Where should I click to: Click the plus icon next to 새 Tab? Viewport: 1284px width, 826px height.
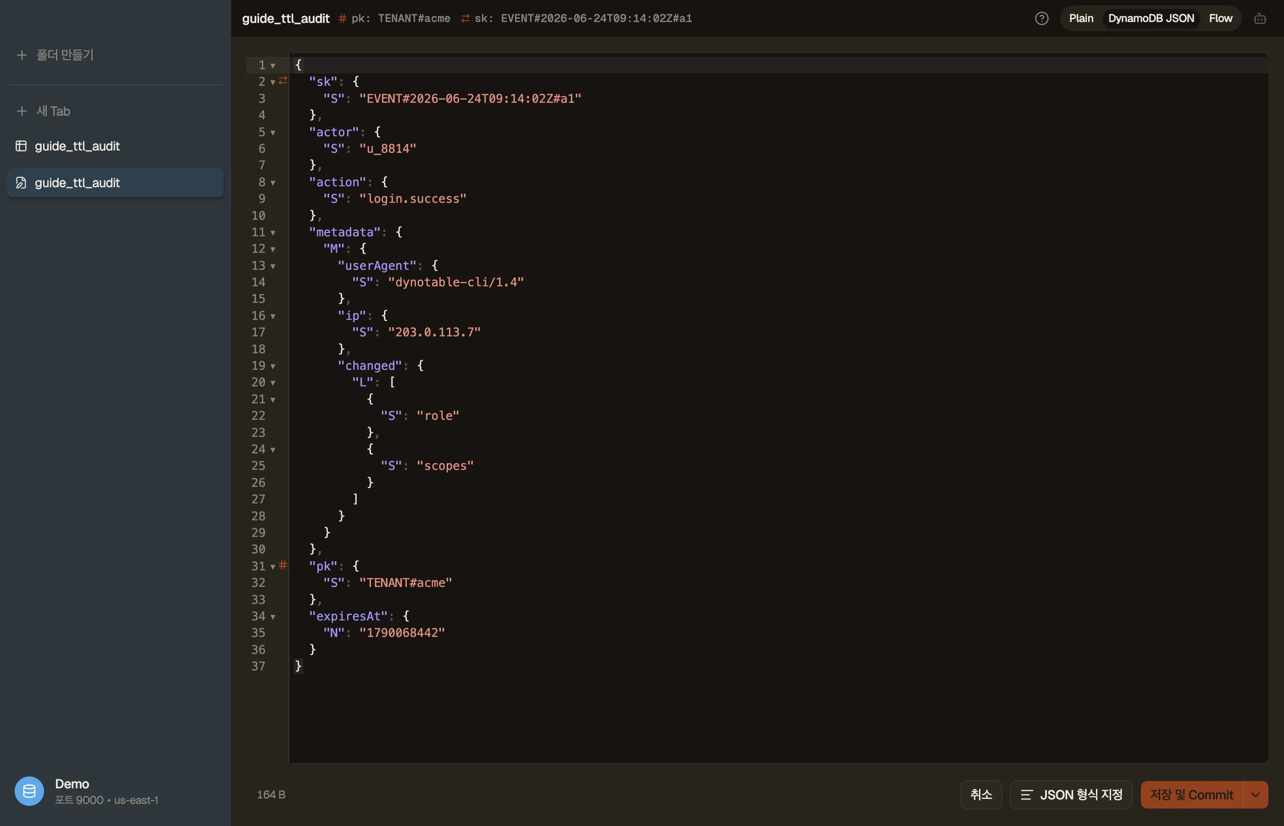click(22, 111)
